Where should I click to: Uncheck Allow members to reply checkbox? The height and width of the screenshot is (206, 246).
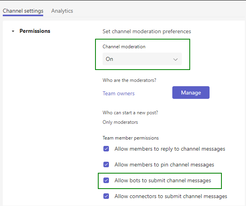point(106,149)
